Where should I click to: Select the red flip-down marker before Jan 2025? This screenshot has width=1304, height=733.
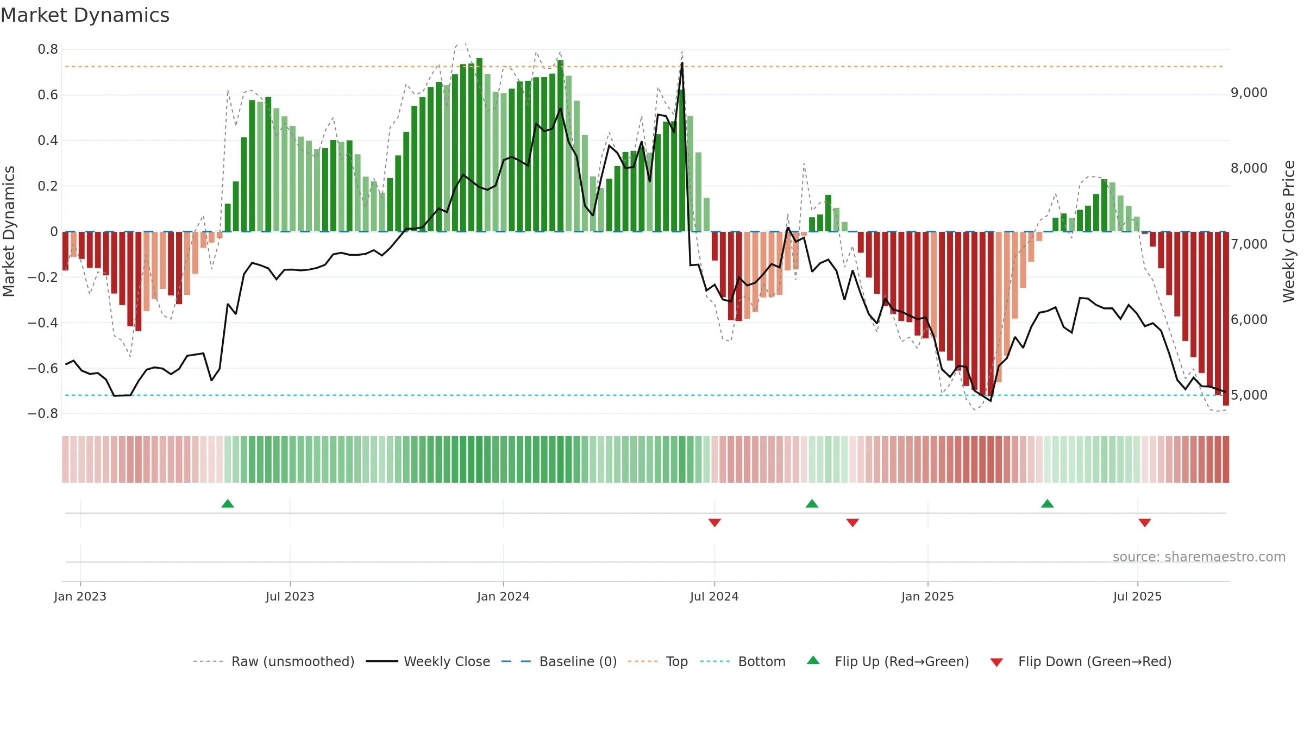click(852, 522)
